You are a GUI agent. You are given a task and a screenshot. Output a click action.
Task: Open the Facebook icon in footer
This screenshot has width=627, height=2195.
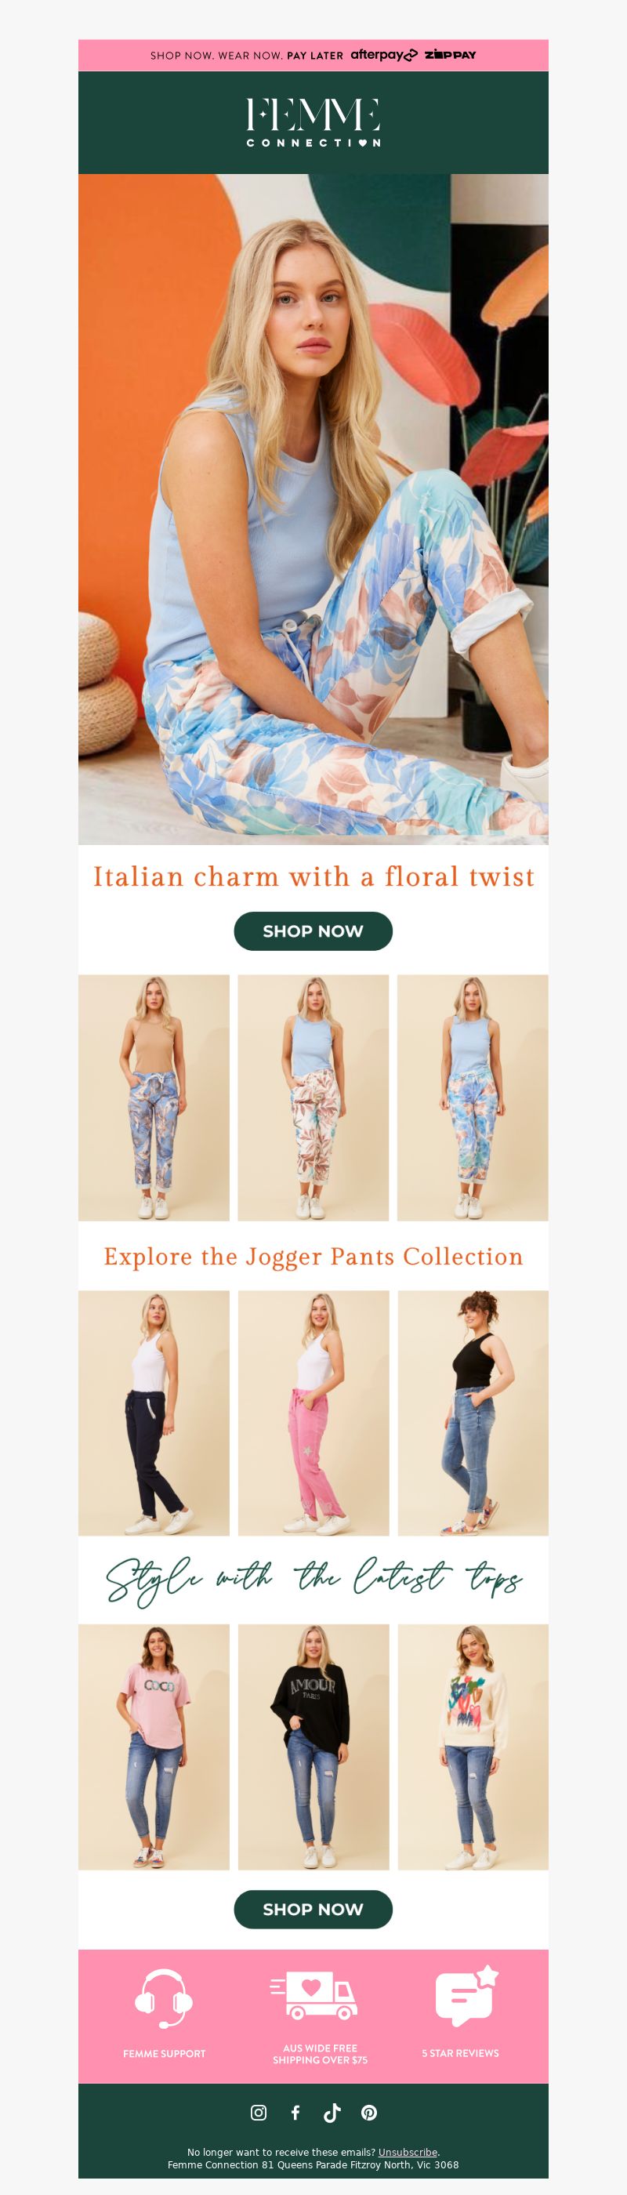click(x=295, y=2113)
